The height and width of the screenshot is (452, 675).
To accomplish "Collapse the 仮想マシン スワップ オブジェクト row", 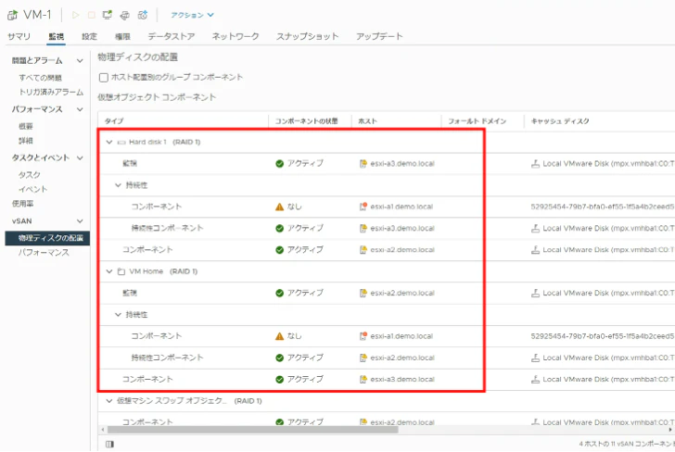I will coord(109,401).
